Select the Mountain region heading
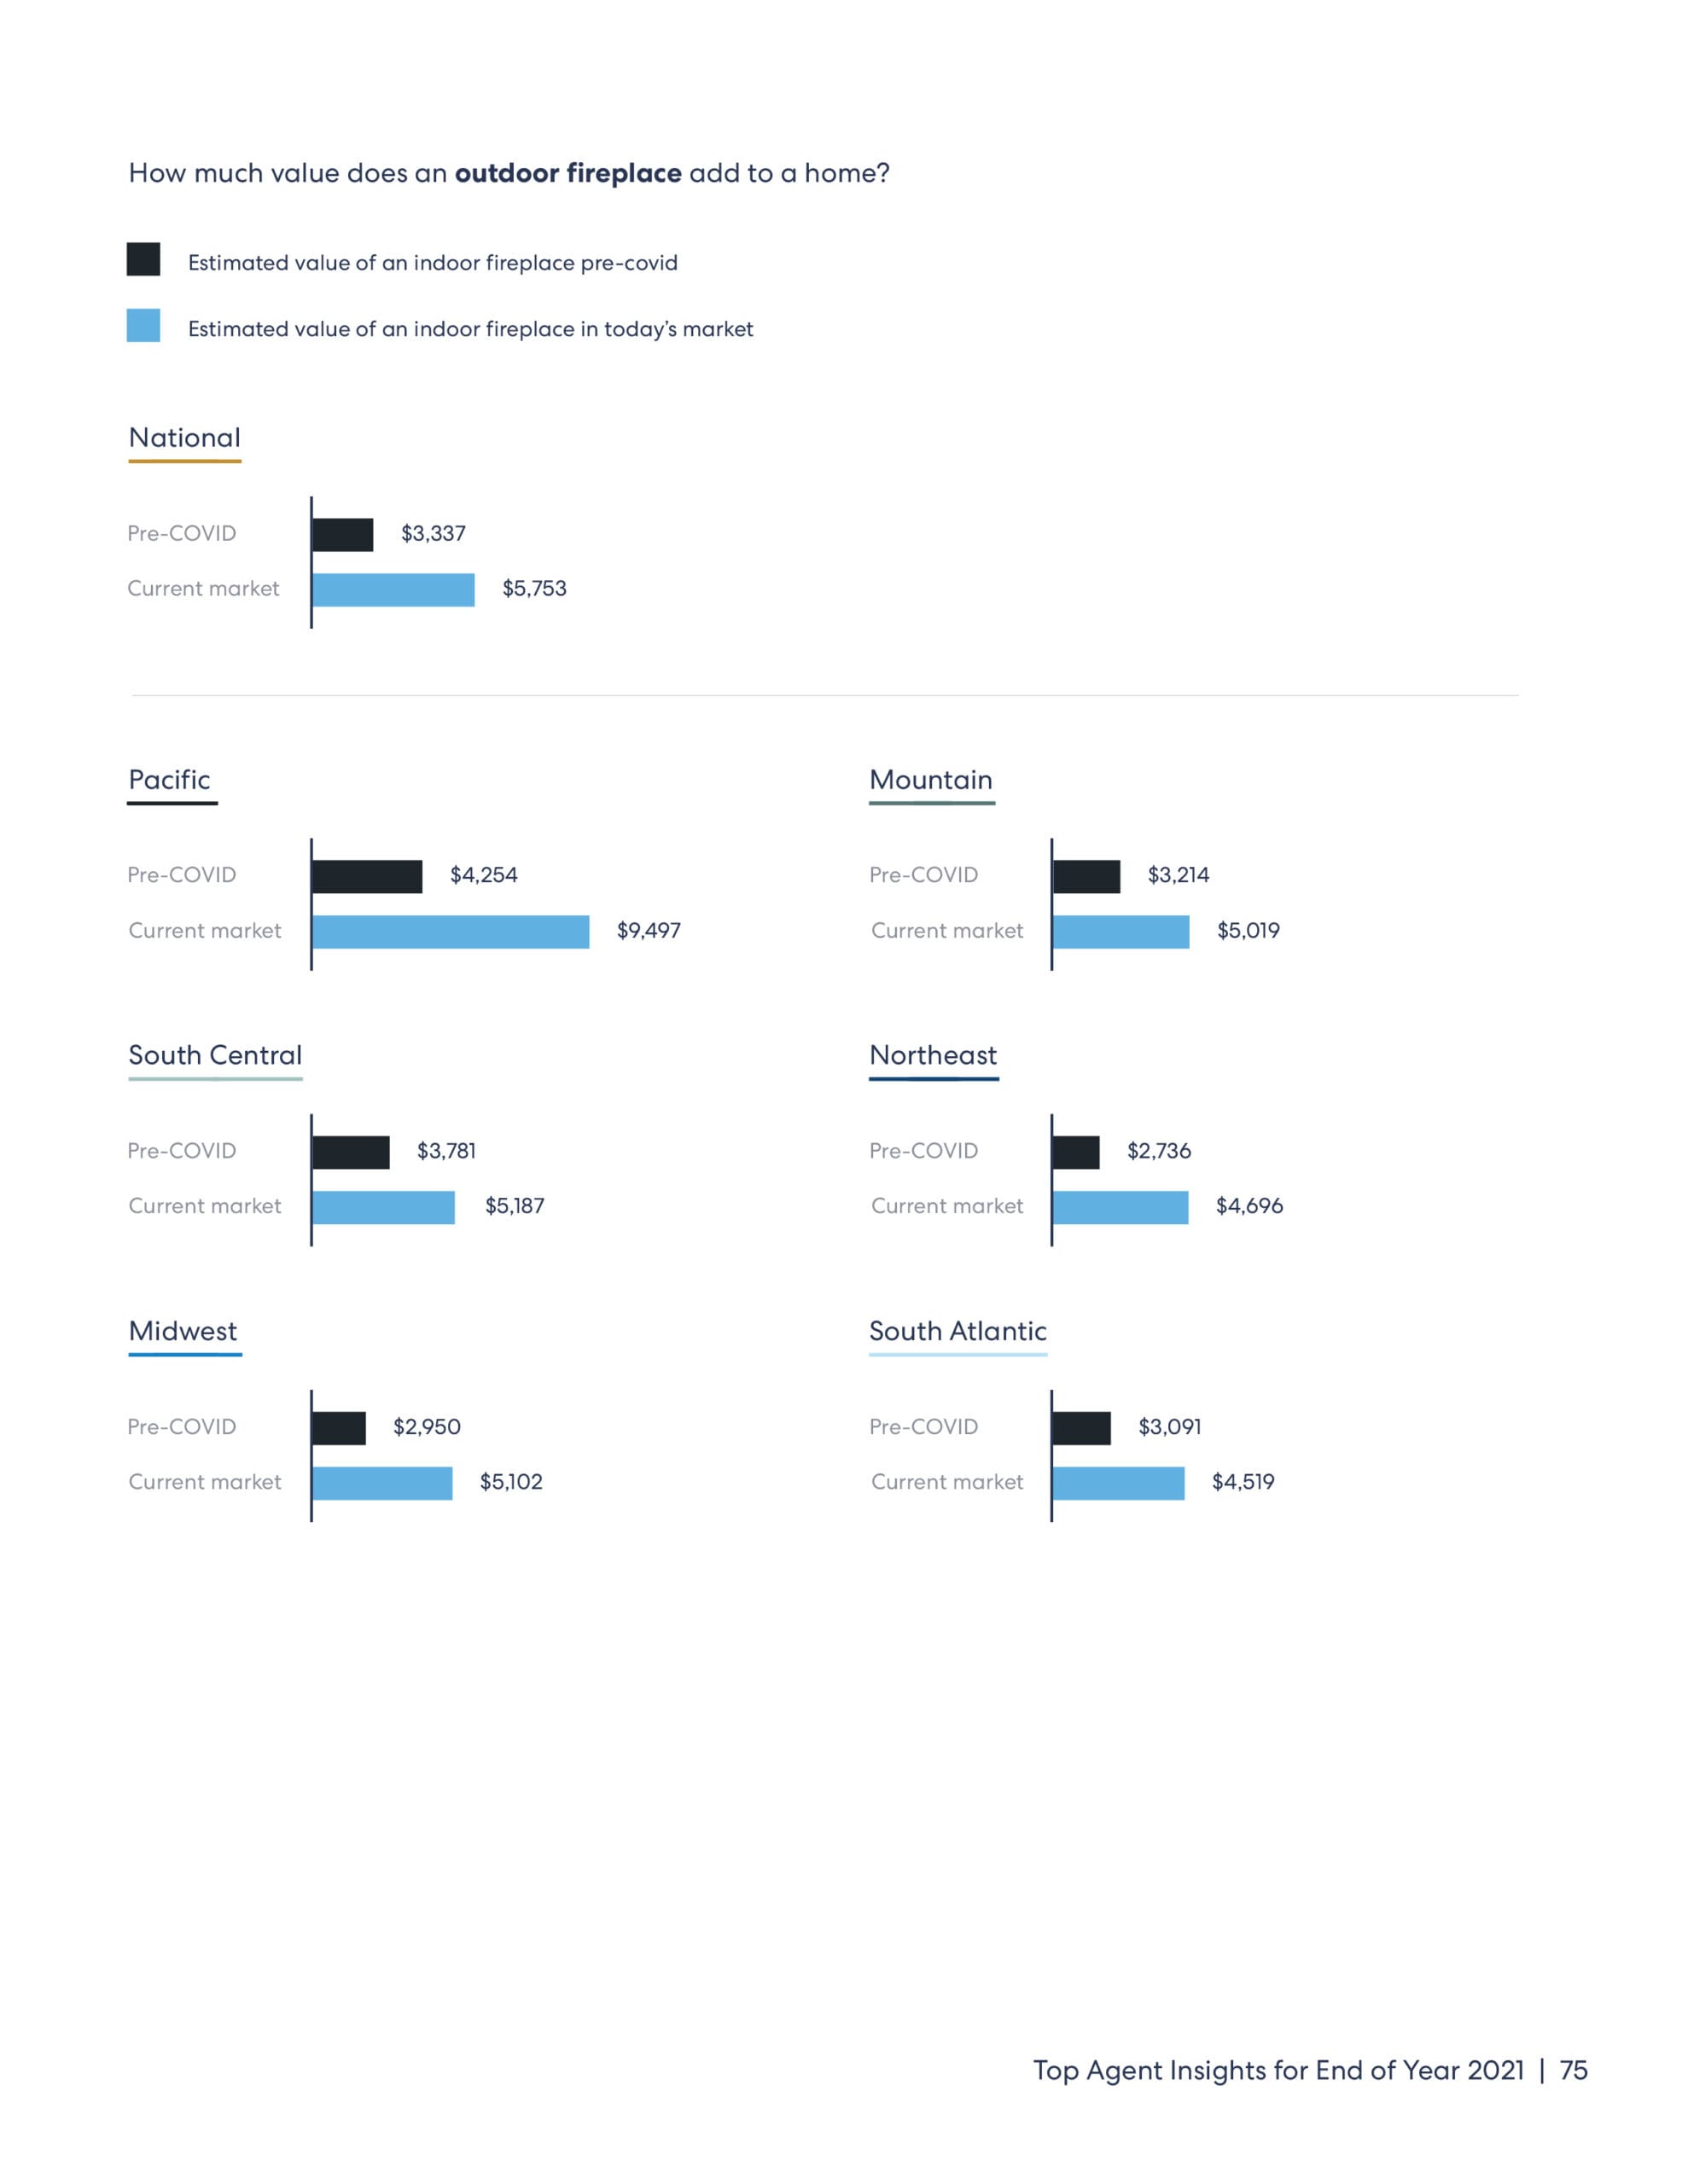 930,780
